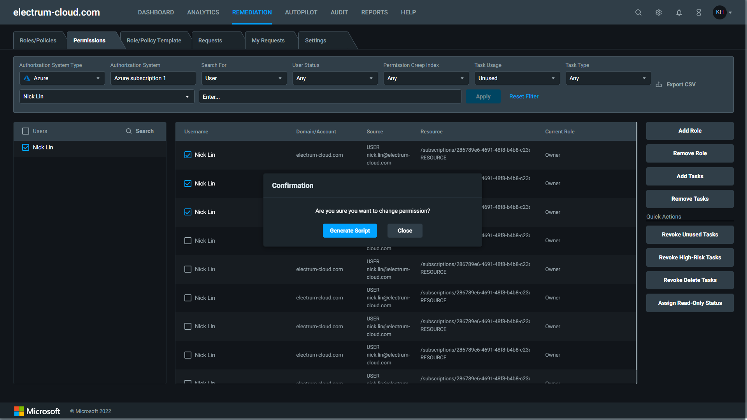Open REMEDIATION menu item
747x420 pixels.
[x=252, y=12]
